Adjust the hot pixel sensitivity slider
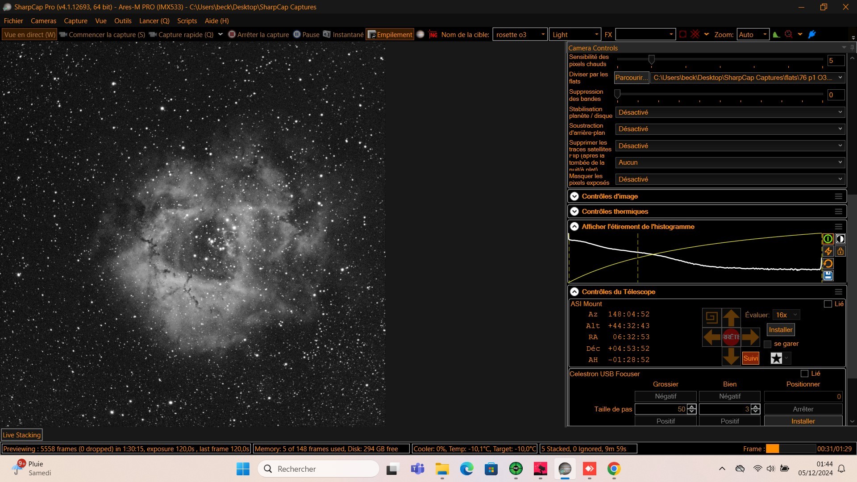 tap(651, 59)
